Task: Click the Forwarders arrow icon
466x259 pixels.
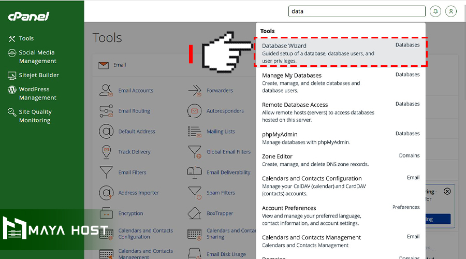Action: 195,90
